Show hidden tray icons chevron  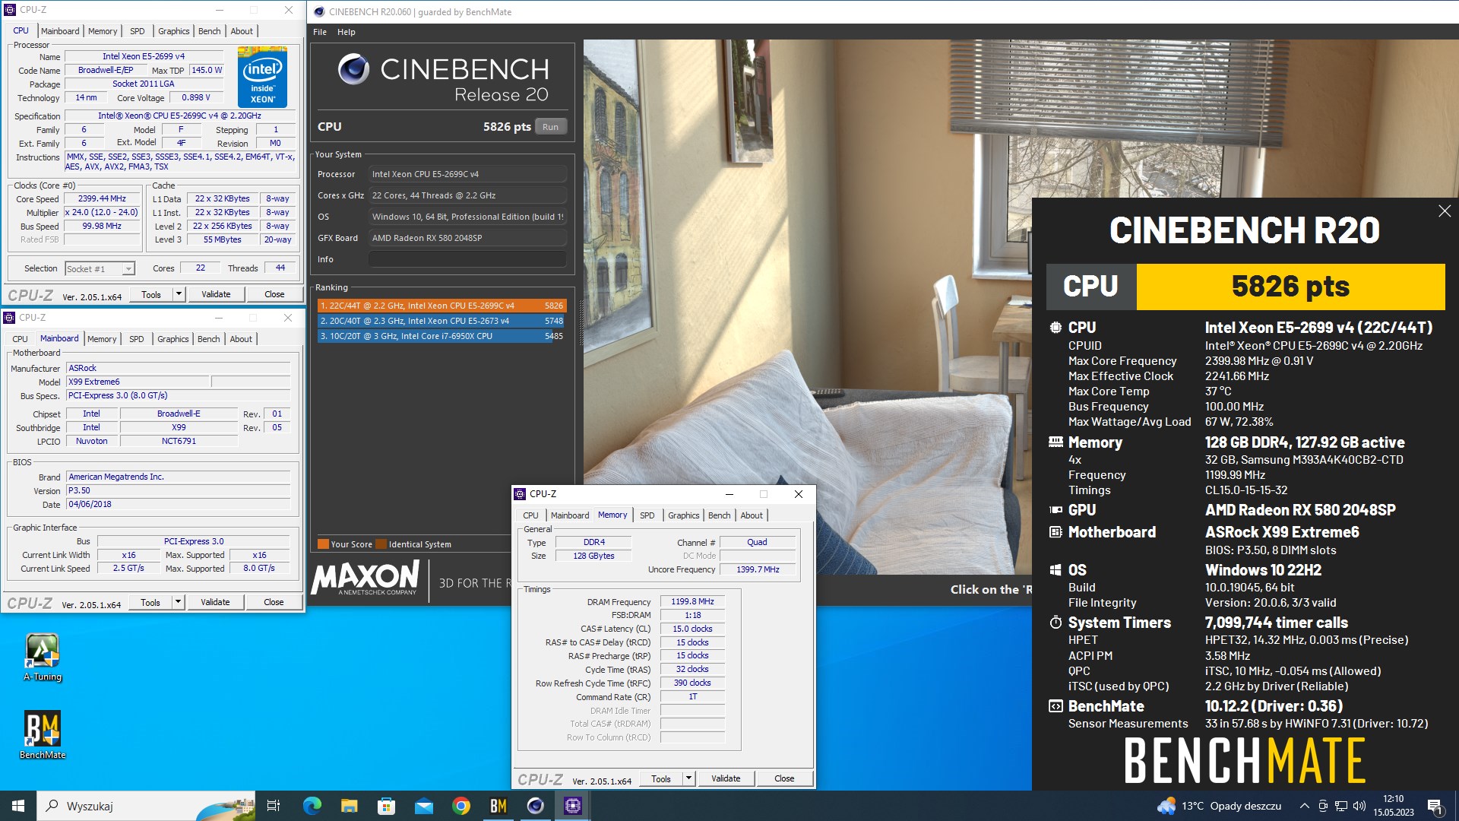click(1304, 806)
